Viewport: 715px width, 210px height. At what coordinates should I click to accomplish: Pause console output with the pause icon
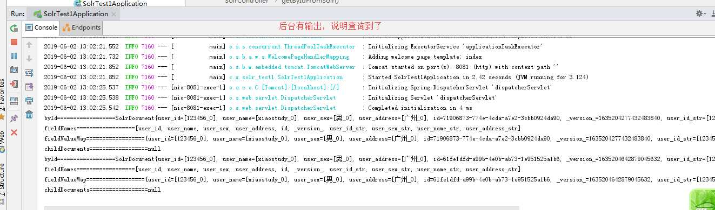[x=14, y=56]
